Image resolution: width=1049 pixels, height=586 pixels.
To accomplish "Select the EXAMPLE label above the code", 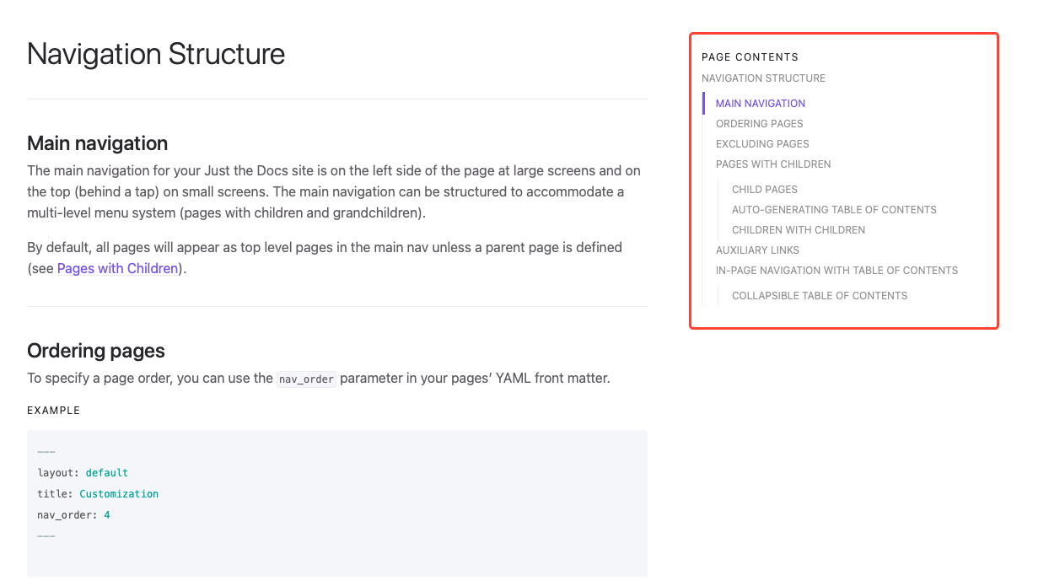I will coord(53,411).
